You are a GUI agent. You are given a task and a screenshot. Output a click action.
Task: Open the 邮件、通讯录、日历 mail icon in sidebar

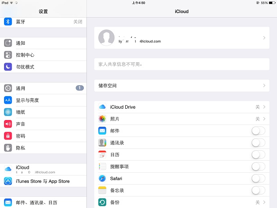click(x=8, y=202)
